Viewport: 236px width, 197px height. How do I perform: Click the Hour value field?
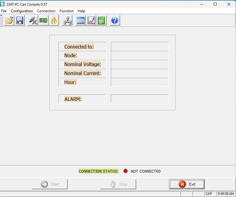(140, 82)
